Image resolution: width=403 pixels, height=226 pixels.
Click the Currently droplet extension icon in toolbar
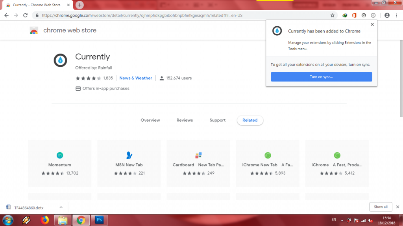pyautogui.click(x=373, y=15)
